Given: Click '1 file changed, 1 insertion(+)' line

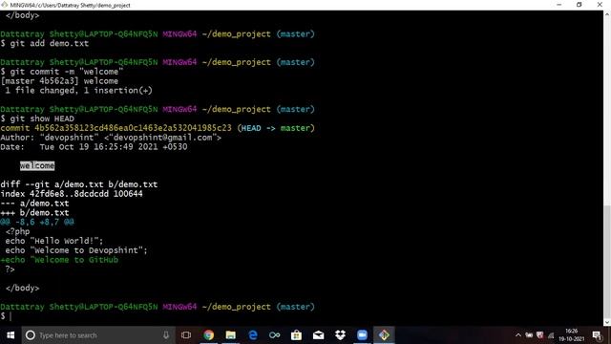Looking at the screenshot, I should click(78, 91).
